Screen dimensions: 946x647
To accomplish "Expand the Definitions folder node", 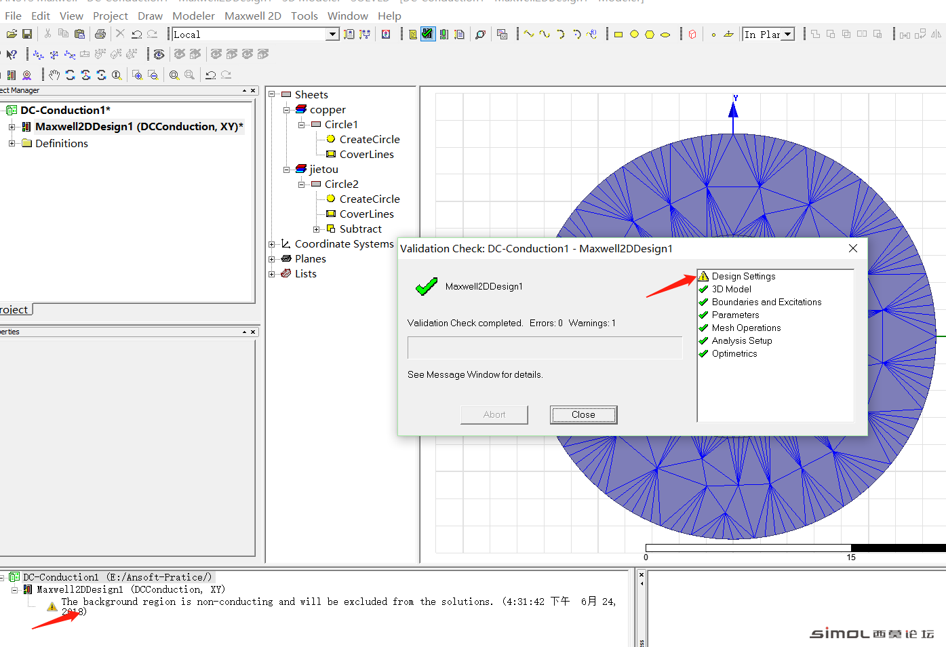I will (x=12, y=143).
